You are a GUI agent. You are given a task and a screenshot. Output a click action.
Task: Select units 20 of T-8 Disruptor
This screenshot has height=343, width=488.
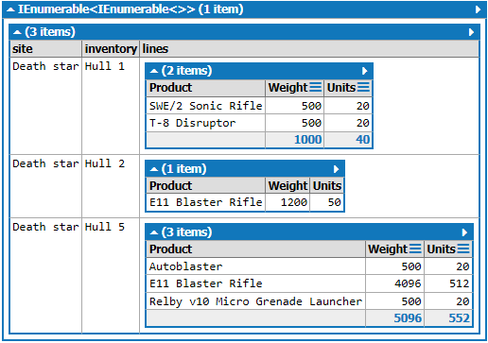348,123
